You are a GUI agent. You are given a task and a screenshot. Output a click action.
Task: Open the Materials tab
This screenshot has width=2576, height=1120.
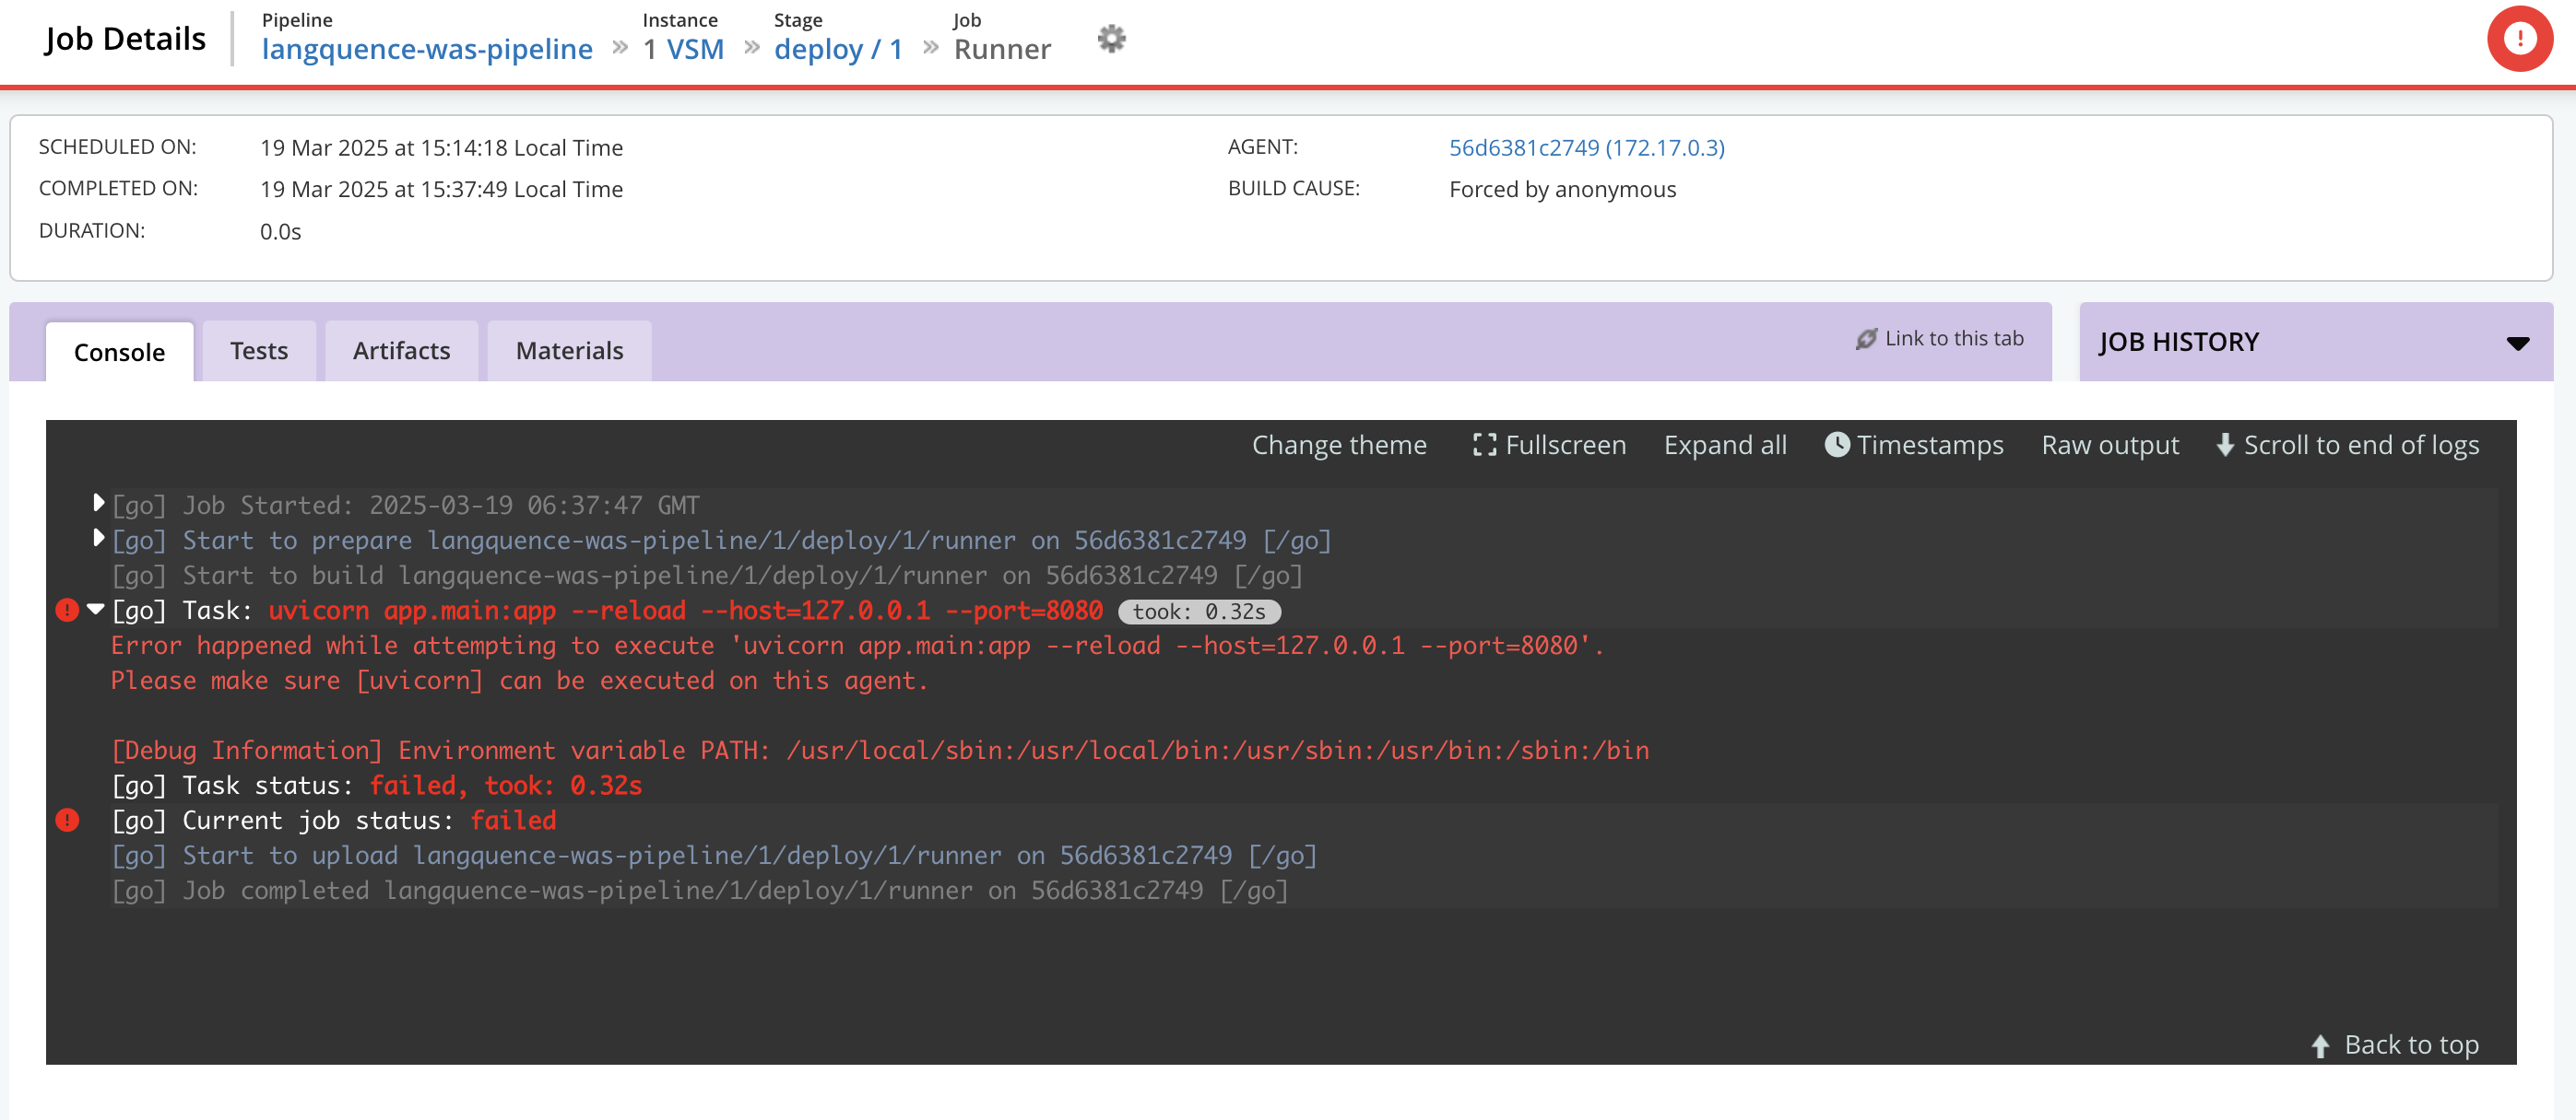569,351
